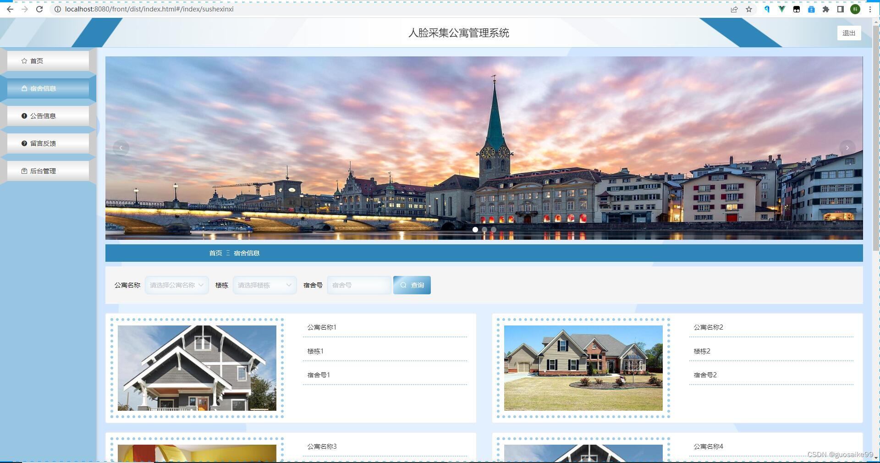
Task: Open the browser profile avatar
Action: [x=855, y=9]
